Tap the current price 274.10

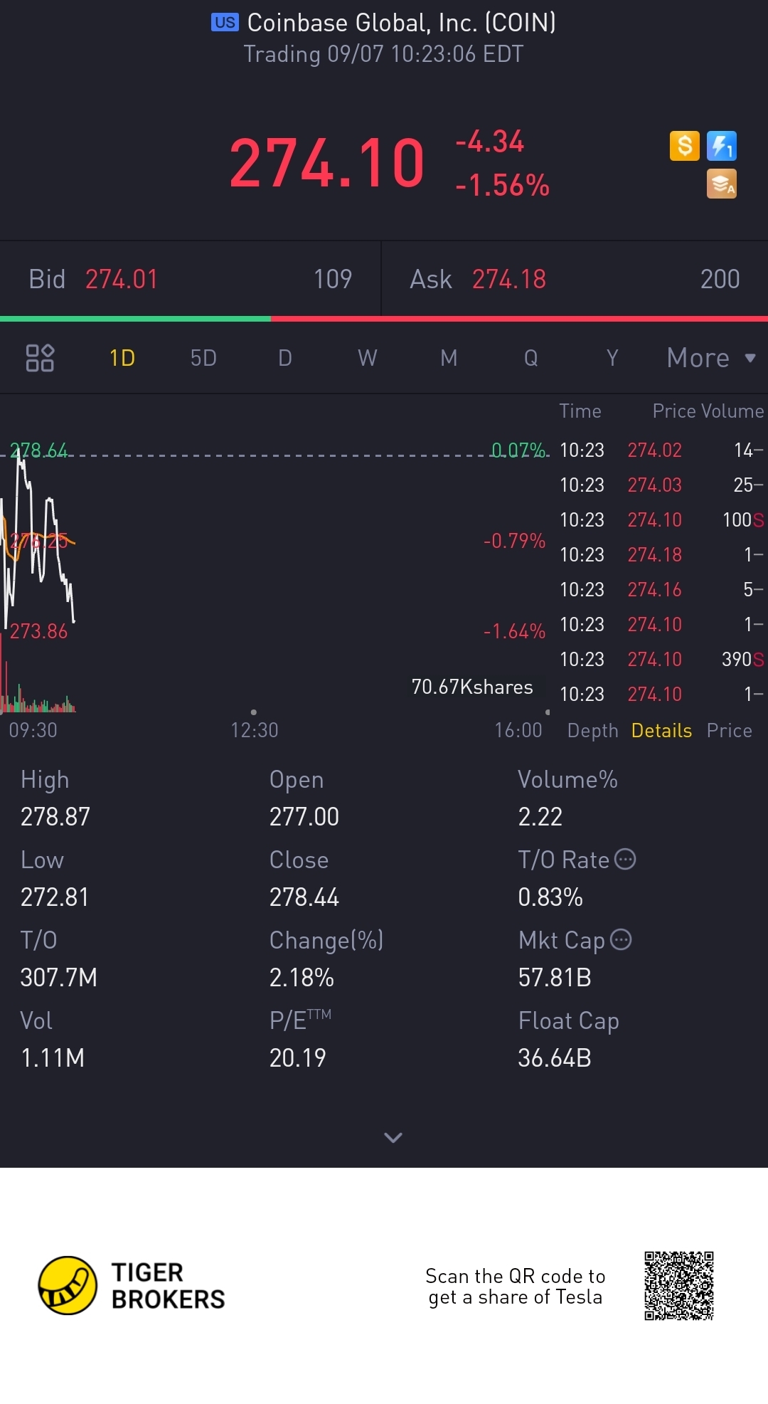point(327,164)
